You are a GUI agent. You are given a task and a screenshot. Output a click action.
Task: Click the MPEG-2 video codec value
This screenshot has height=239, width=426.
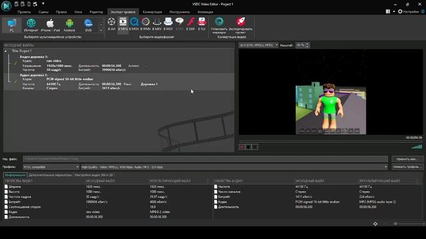[x=160, y=212]
